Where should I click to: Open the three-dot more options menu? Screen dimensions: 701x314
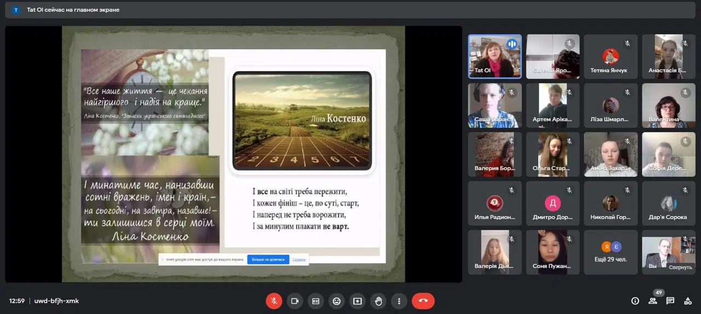point(399,301)
